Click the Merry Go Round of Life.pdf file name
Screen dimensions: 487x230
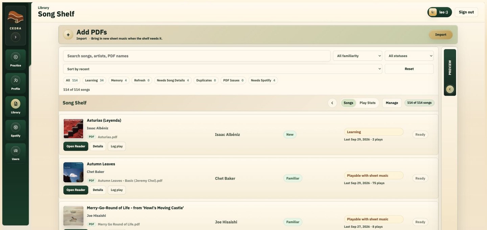click(x=119, y=224)
